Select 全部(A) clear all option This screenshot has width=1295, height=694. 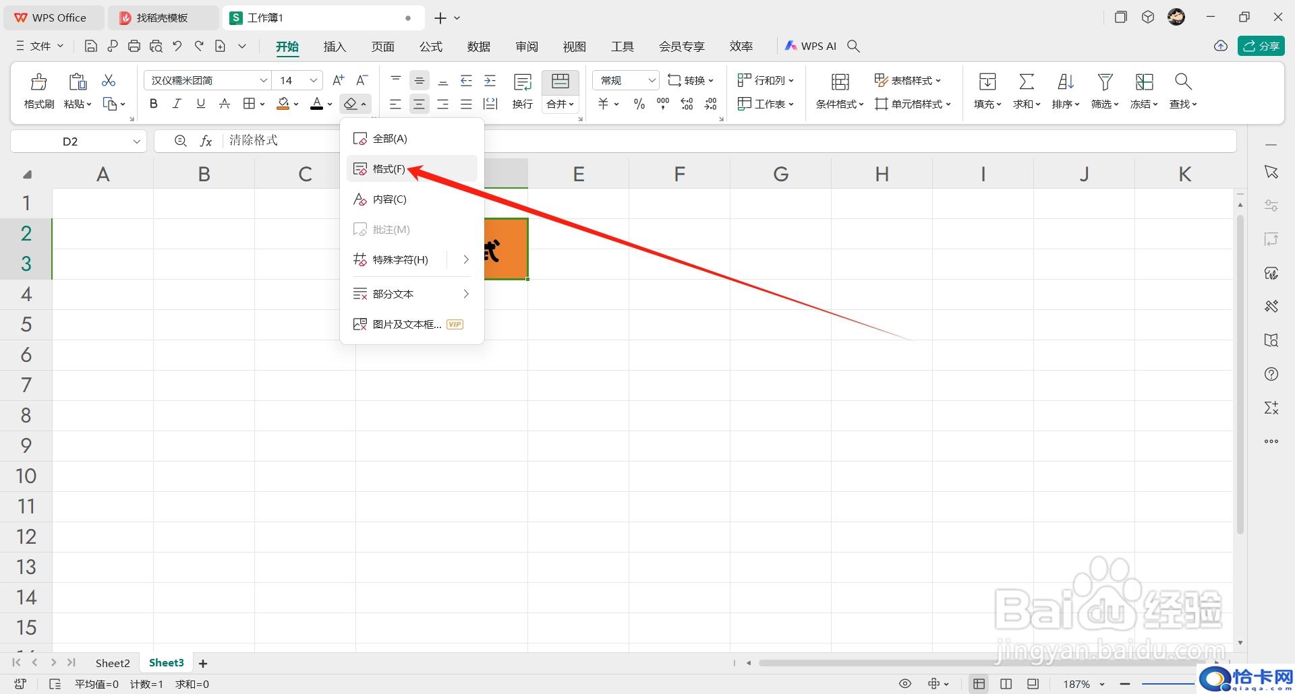(412, 139)
